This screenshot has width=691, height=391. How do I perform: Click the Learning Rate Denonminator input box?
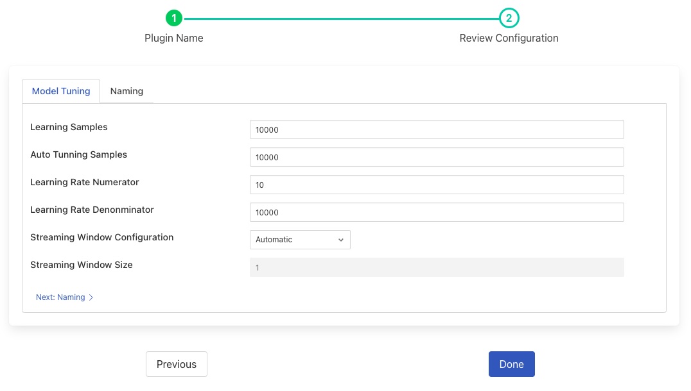point(437,212)
